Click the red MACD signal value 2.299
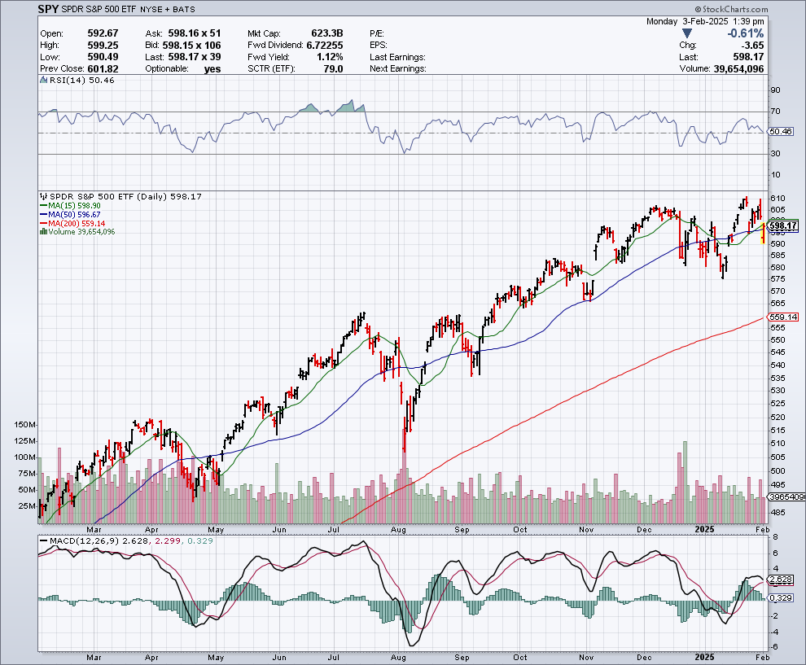This screenshot has height=665, width=806. 167,540
